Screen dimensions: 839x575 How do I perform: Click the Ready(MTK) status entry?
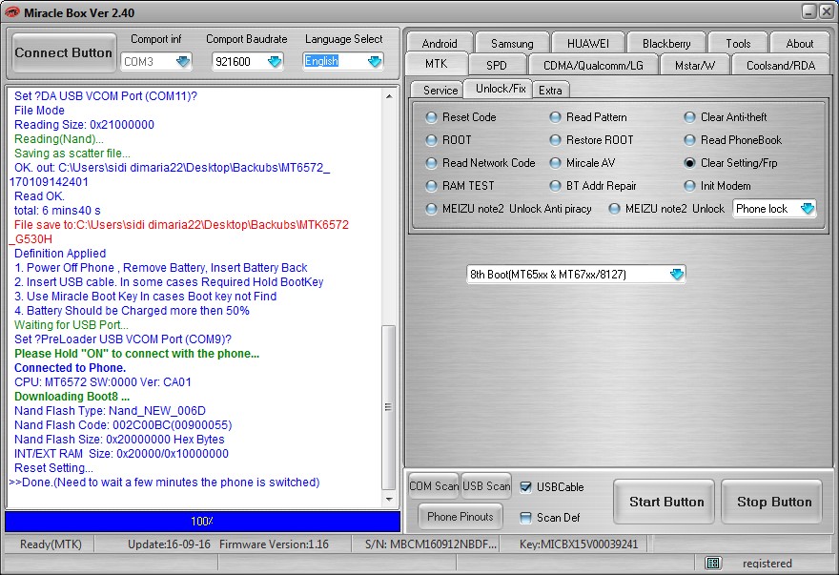[51, 544]
